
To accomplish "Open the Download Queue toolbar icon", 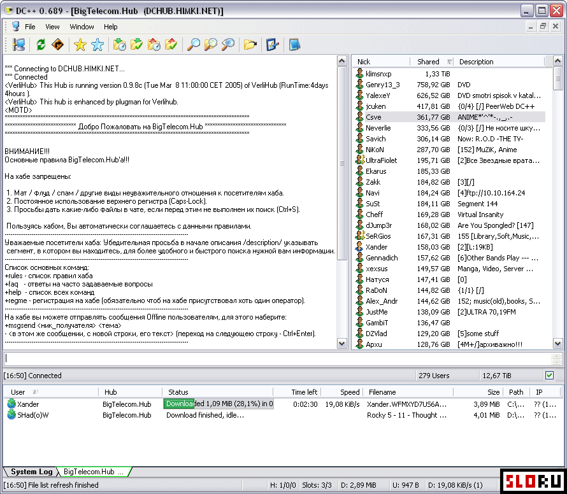I will tap(119, 45).
